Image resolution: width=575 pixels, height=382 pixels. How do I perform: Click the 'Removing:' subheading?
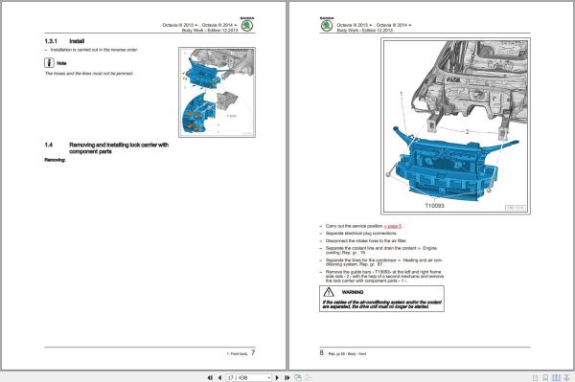(x=55, y=160)
